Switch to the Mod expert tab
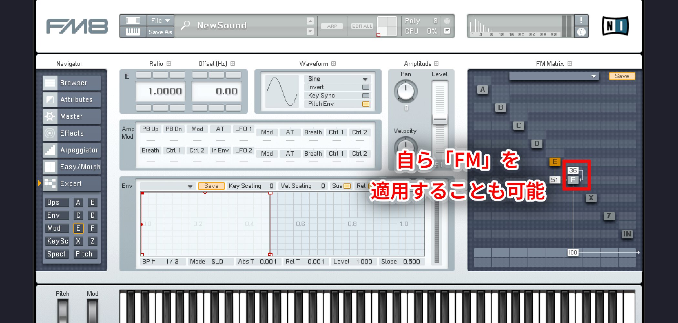This screenshot has height=323, width=678. (57, 228)
